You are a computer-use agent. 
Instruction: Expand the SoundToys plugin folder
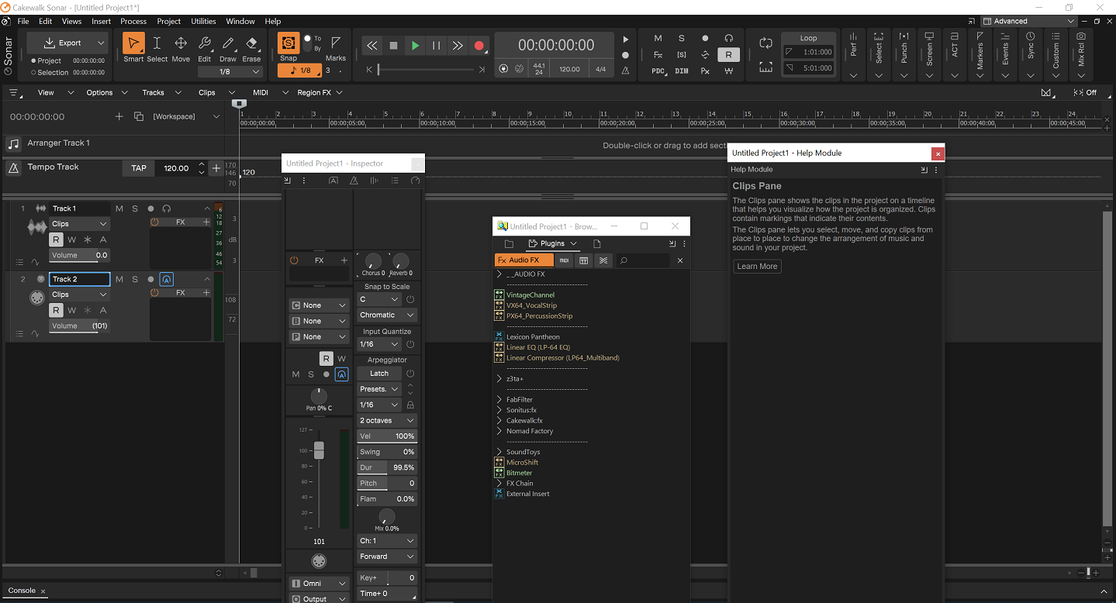click(499, 452)
